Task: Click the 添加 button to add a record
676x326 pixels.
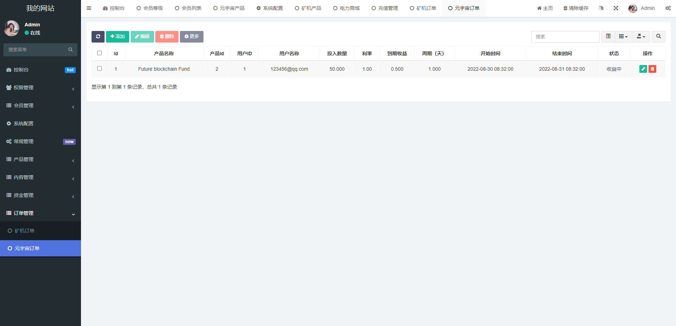Action: [117, 37]
